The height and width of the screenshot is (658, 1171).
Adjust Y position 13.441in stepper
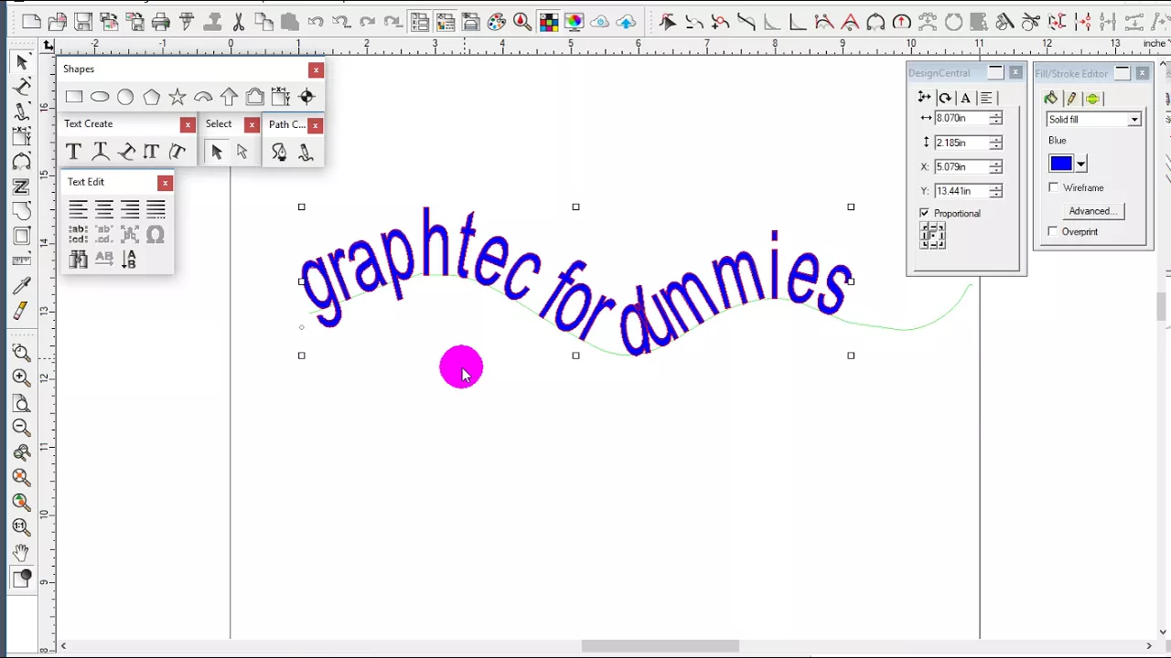point(996,191)
